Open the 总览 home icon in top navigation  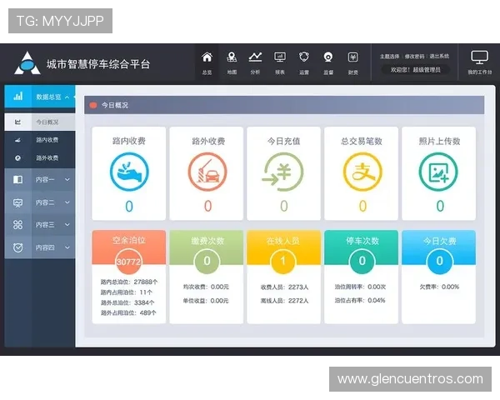(x=207, y=57)
